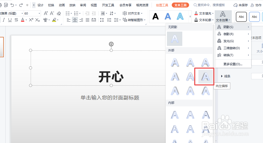
Task: Switch to the 绘图工具 tab
Action: coord(162,5)
